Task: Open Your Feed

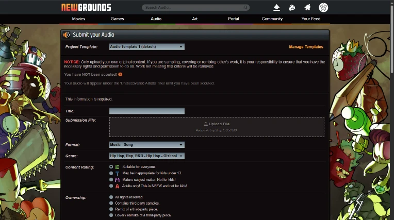Action: pos(311,19)
